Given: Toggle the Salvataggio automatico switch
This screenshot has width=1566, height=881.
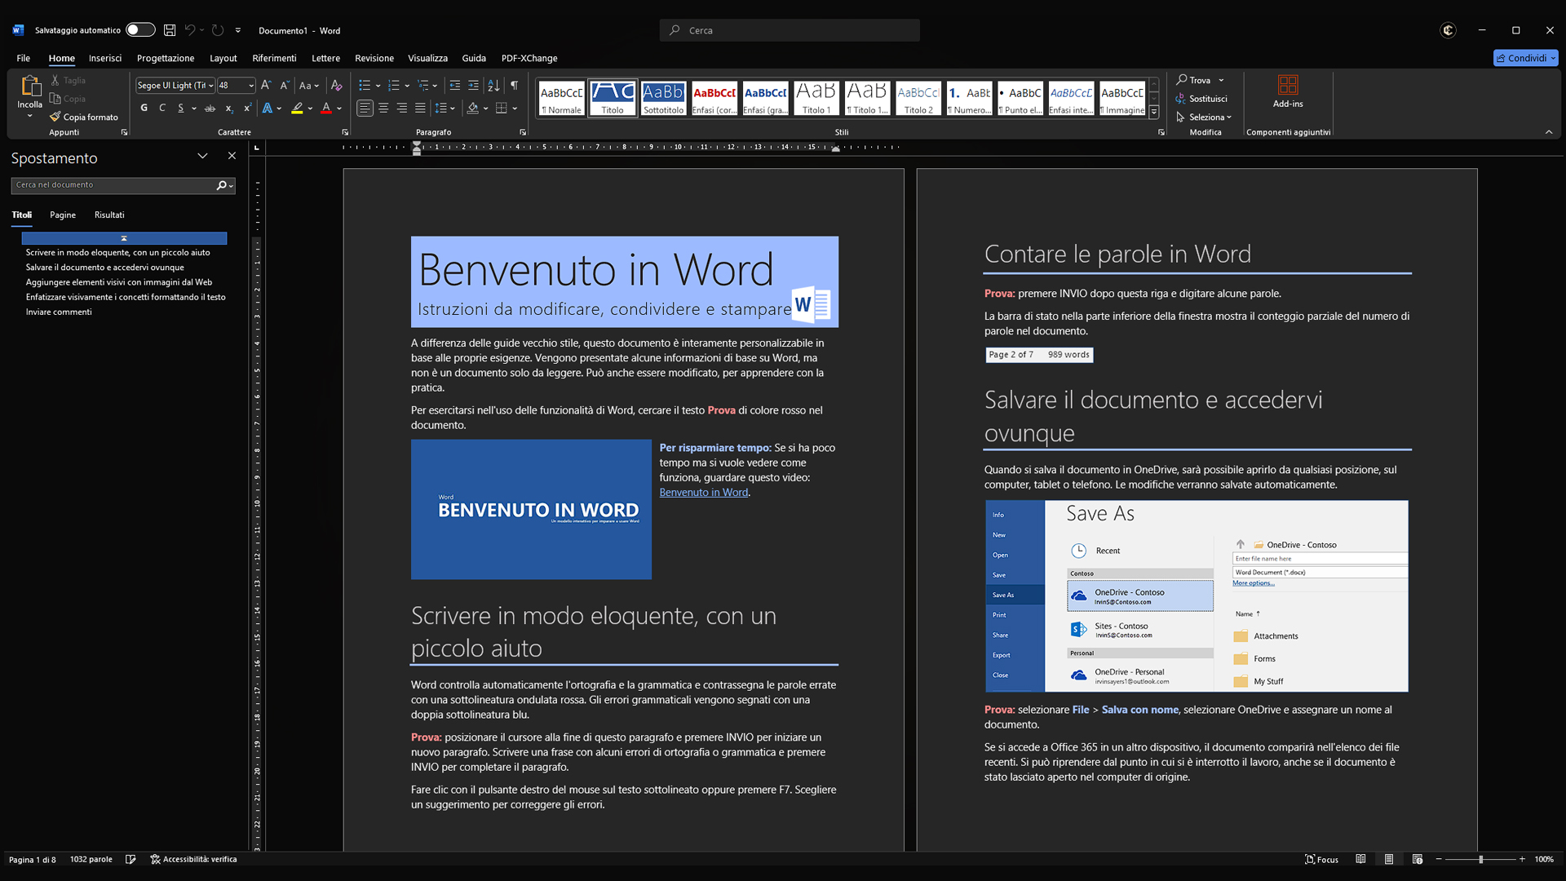Looking at the screenshot, I should (140, 30).
